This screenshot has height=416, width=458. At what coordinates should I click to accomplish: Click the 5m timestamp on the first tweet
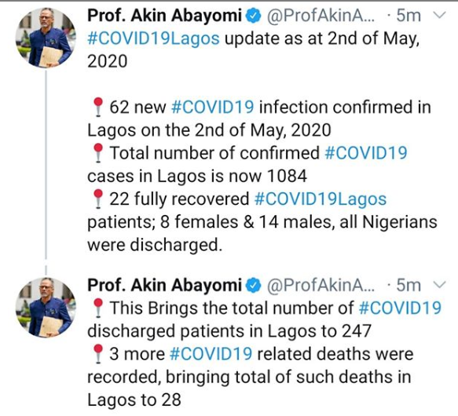[409, 16]
